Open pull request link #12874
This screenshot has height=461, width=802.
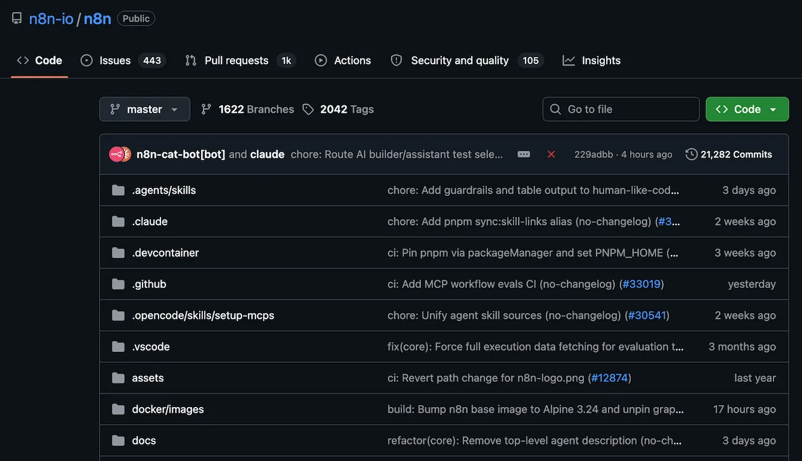609,378
